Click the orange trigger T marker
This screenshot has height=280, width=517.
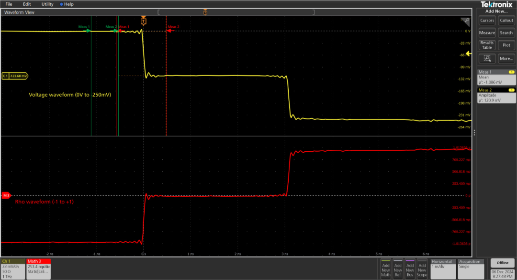coord(144,22)
